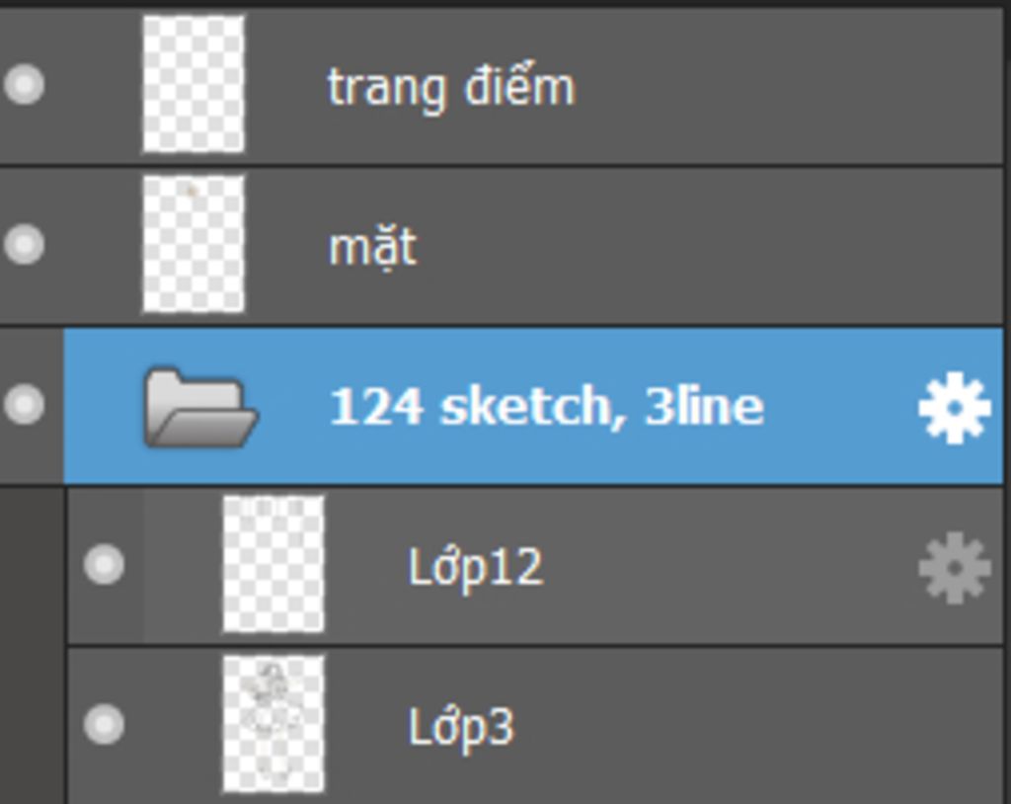Click the 124 sketch, 3line folder name
The height and width of the screenshot is (804, 1011).
tap(547, 407)
